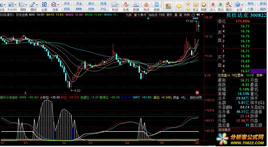268x147 pixels.
Task: Open the 选股 stock screener icon
Action: pyautogui.click(x=54, y=4)
